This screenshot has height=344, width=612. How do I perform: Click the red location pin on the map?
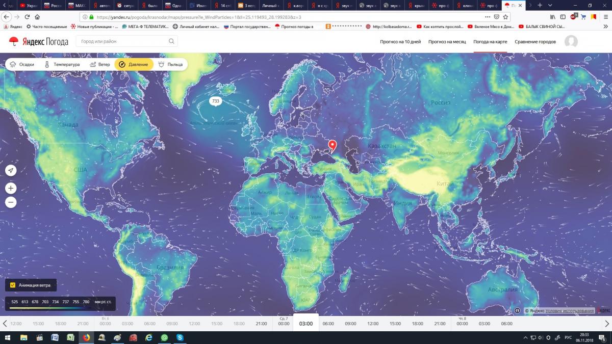point(332,147)
